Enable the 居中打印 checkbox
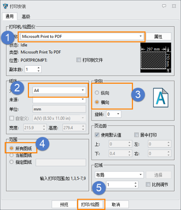This screenshot has height=210, width=181. pos(136,135)
